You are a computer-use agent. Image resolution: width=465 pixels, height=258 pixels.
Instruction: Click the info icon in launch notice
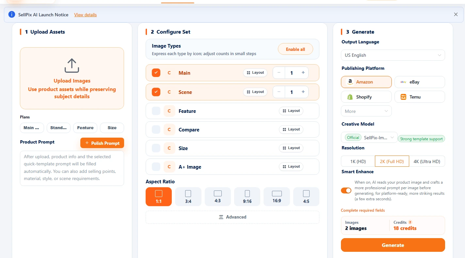12,14
